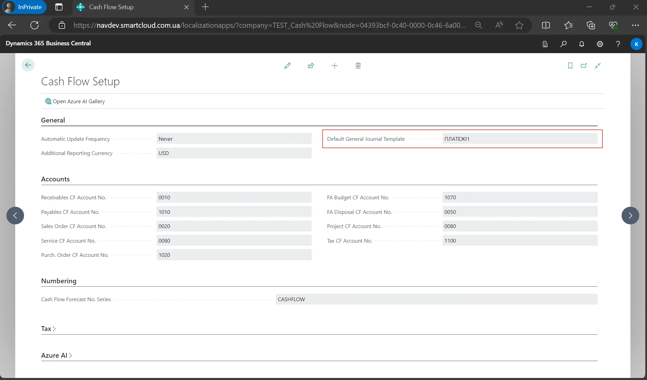Click the back arrow above page title

(x=28, y=65)
